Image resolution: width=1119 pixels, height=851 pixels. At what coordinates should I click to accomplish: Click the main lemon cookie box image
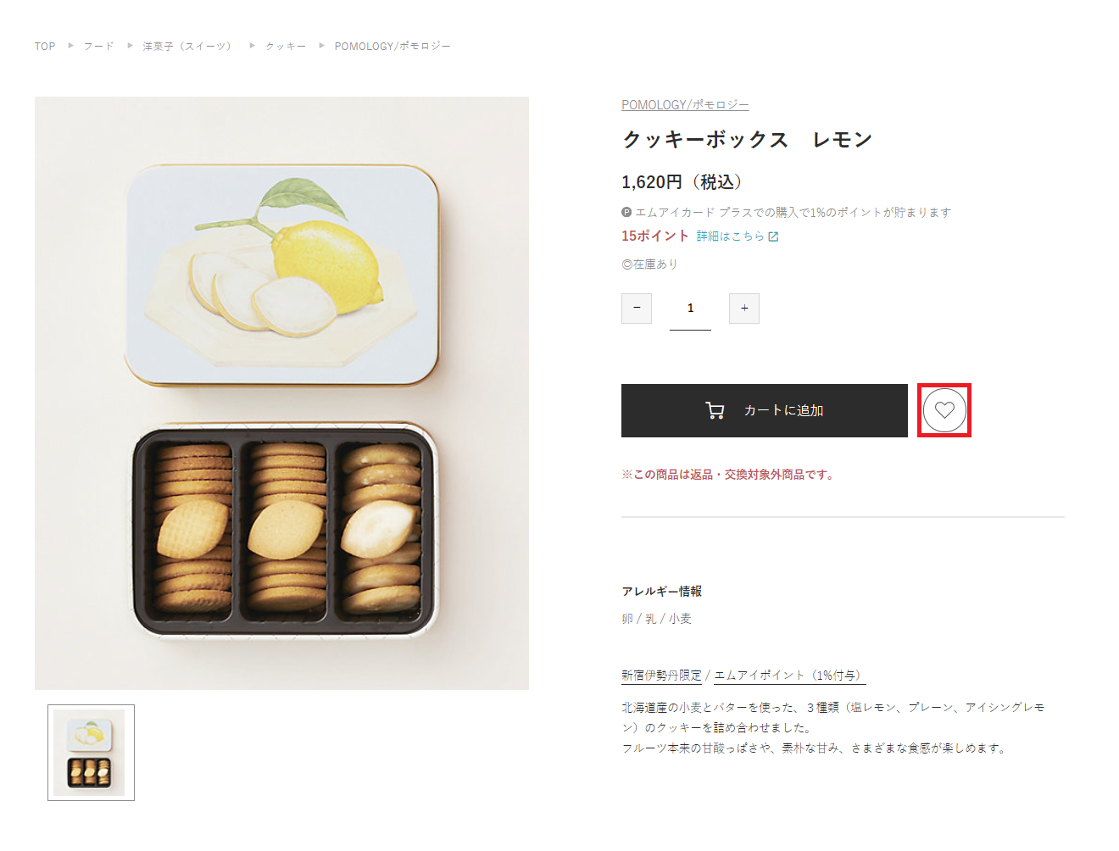(281, 393)
